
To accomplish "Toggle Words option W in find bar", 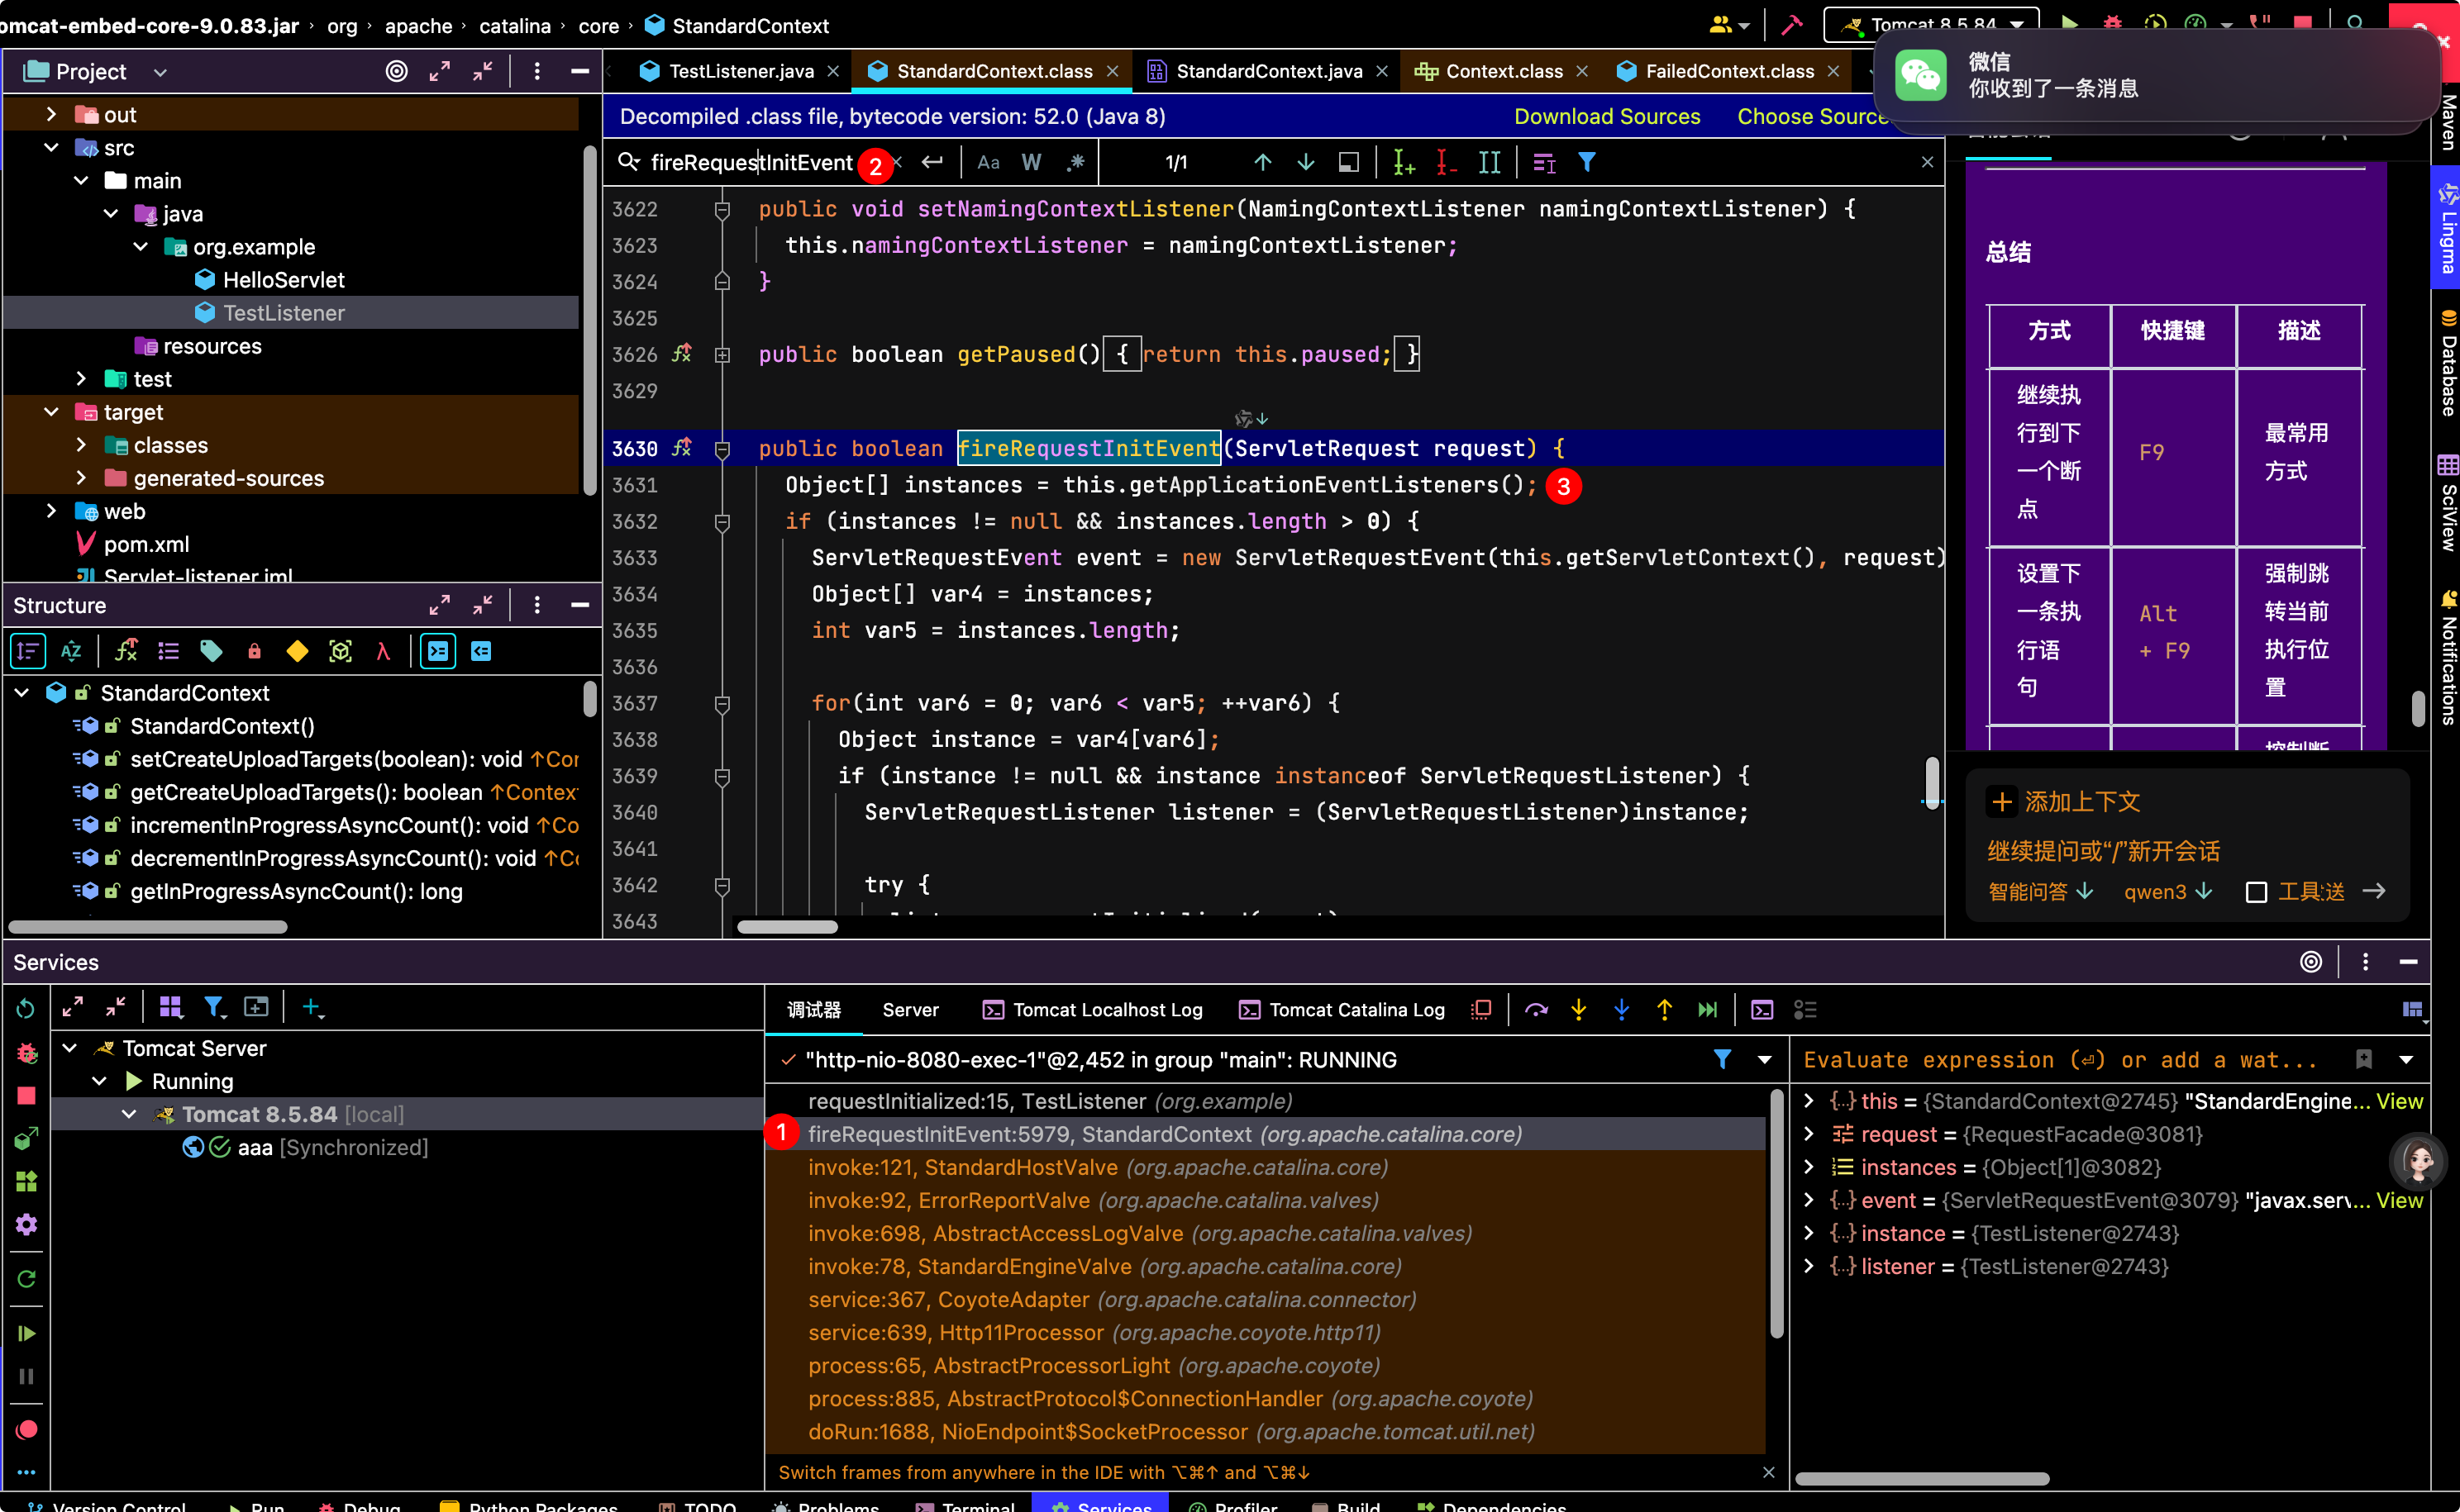I will click(x=1032, y=162).
